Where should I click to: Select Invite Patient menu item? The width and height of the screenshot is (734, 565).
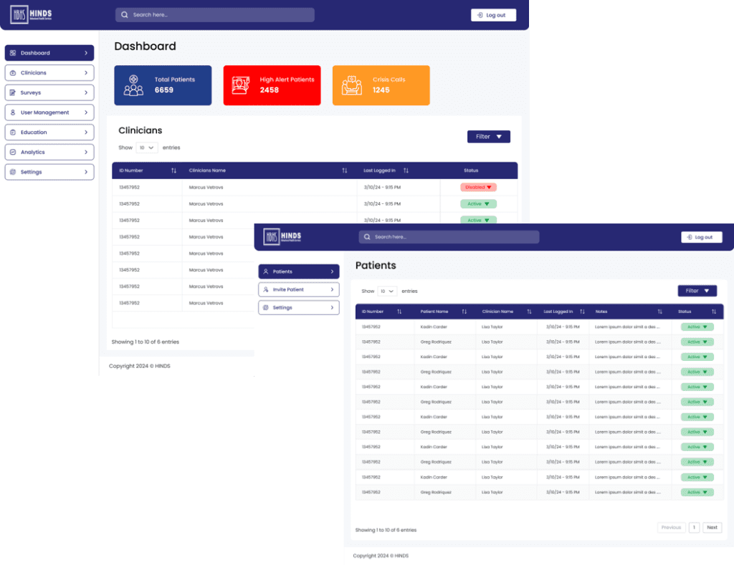tap(298, 289)
